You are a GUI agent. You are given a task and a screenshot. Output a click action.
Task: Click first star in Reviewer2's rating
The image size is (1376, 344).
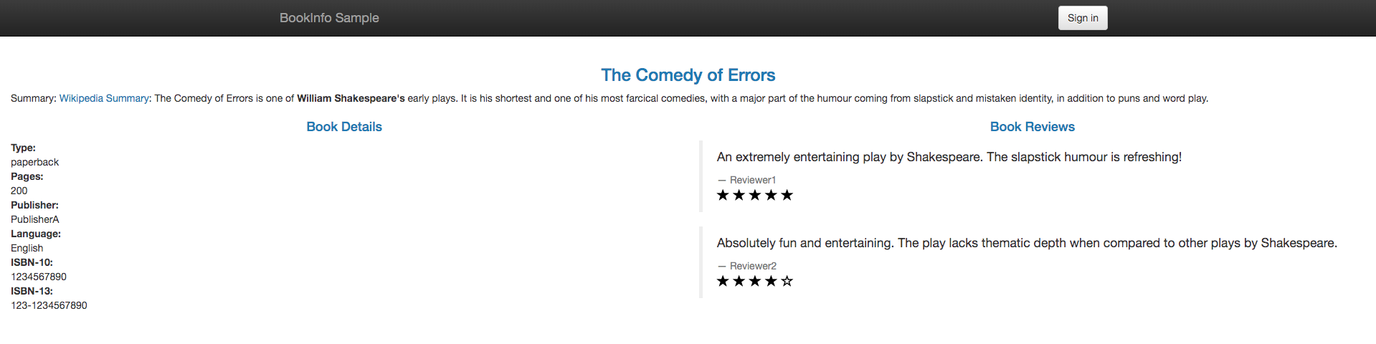[723, 281]
